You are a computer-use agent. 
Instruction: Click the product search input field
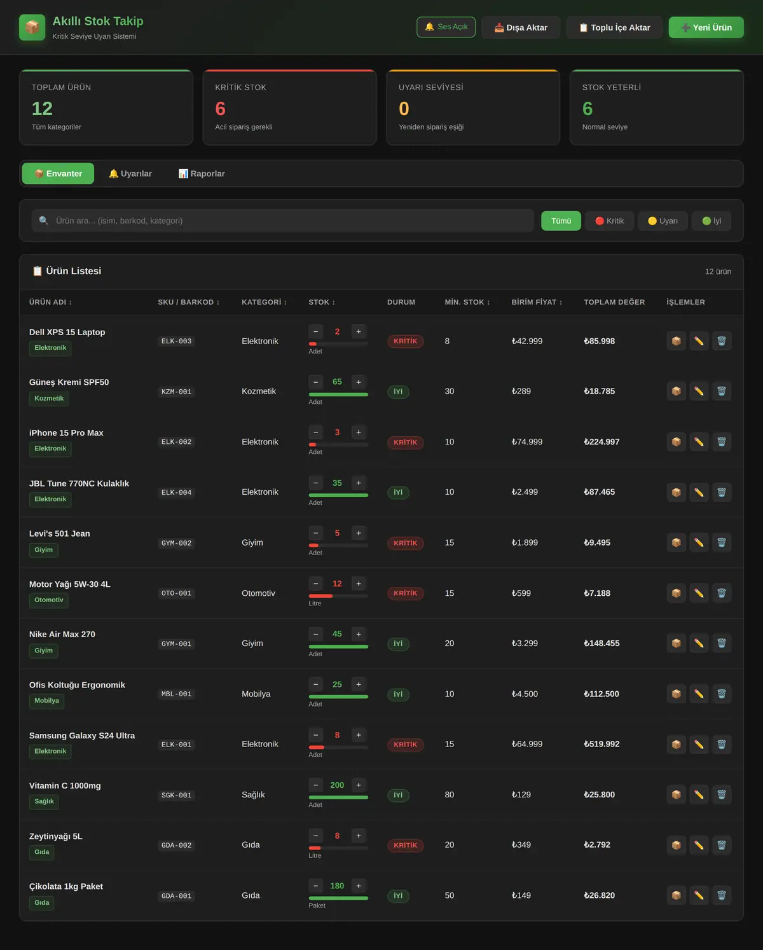(282, 221)
